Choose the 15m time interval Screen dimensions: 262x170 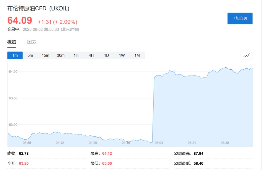46,55
